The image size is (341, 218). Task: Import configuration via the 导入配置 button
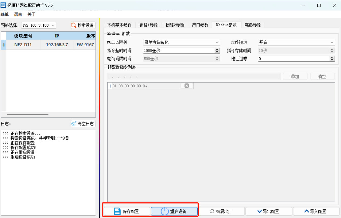(316, 211)
